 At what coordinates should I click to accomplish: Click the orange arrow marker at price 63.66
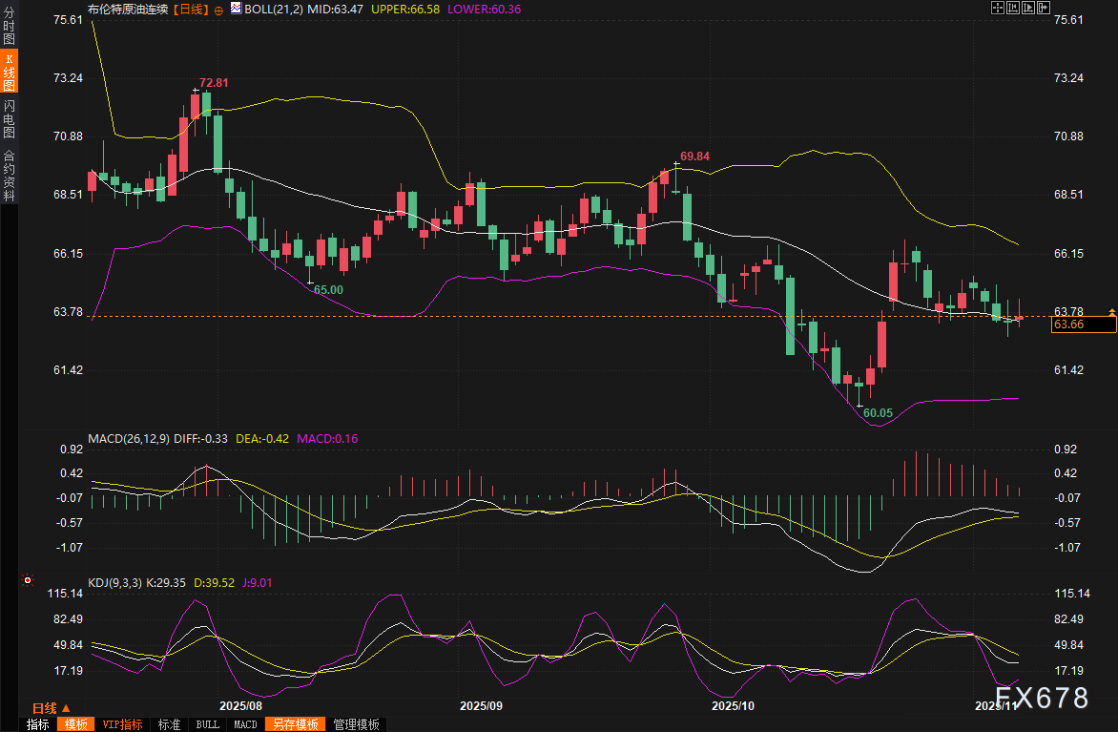(1111, 312)
